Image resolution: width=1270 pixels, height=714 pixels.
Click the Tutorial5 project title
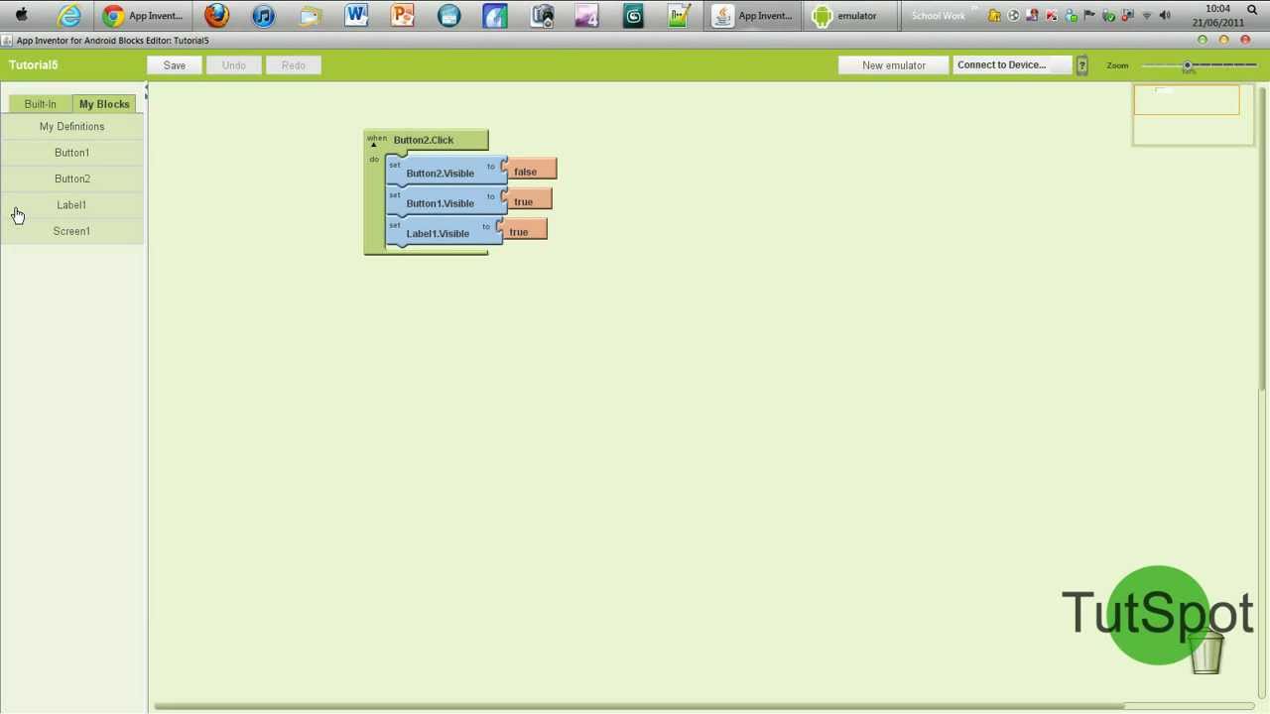click(34, 65)
